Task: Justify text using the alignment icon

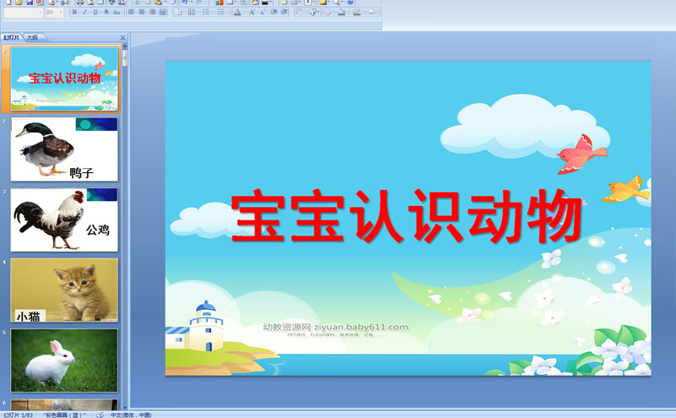Action: point(162,12)
